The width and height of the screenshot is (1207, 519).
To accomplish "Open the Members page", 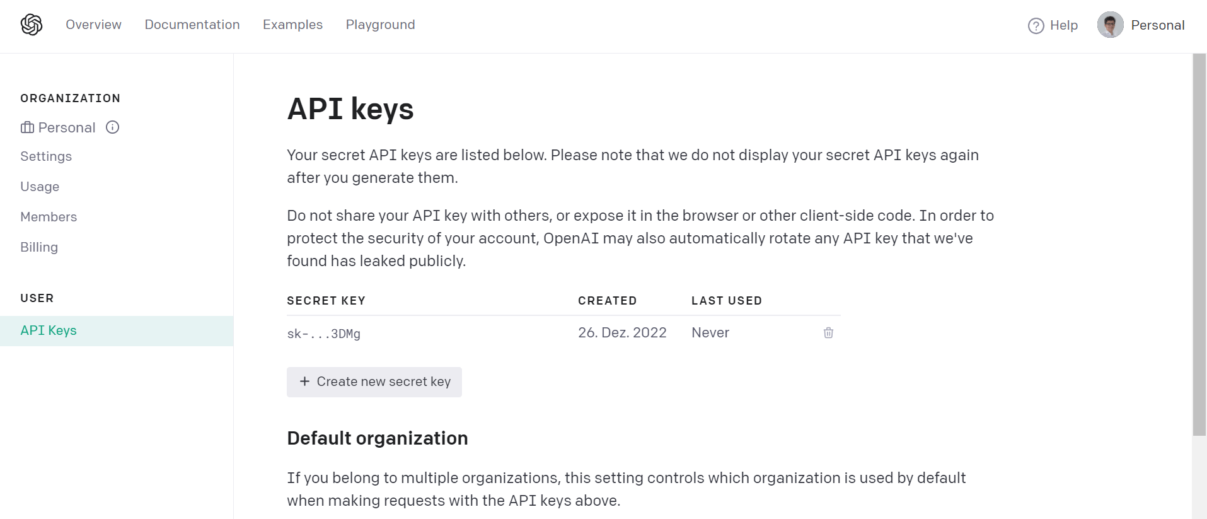I will (x=49, y=216).
